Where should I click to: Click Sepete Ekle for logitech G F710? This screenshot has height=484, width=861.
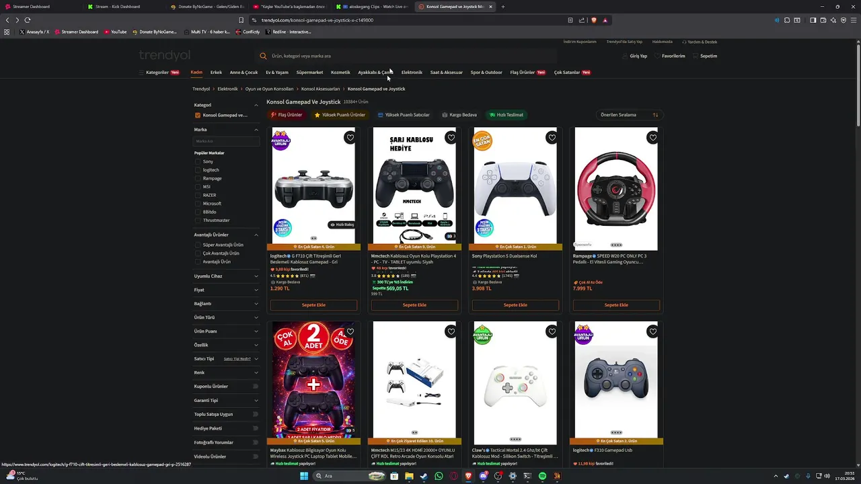(x=313, y=305)
